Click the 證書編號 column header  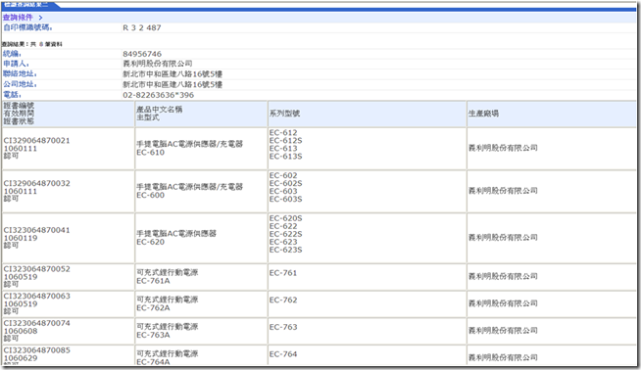tap(19, 106)
